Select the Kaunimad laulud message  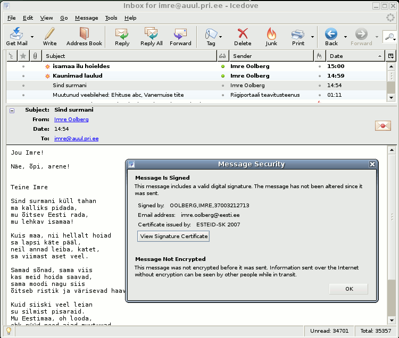click(x=196, y=76)
